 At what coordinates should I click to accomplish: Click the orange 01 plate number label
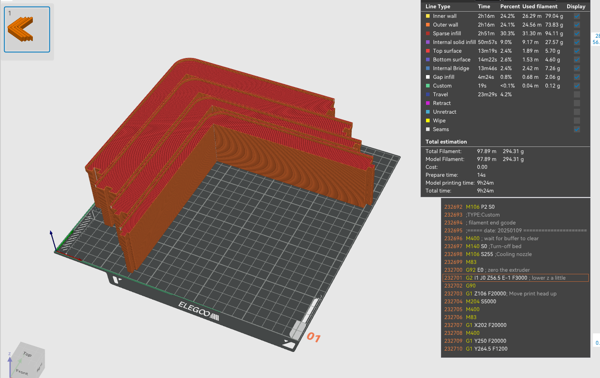[313, 337]
